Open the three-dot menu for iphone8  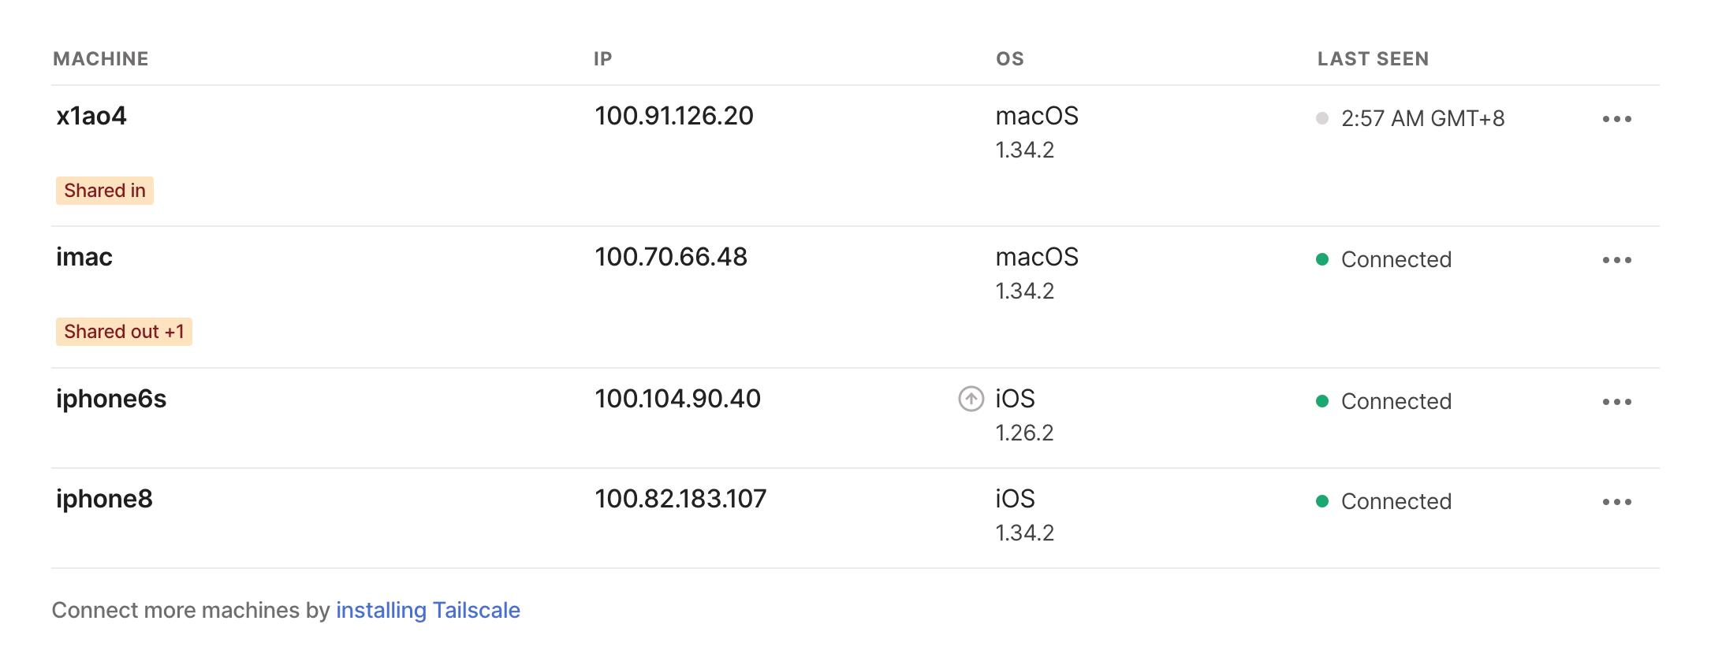pos(1616,502)
